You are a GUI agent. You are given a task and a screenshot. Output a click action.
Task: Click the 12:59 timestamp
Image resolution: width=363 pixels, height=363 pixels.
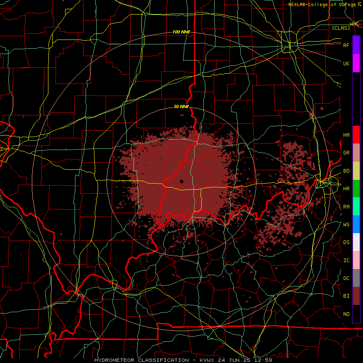point(264,360)
